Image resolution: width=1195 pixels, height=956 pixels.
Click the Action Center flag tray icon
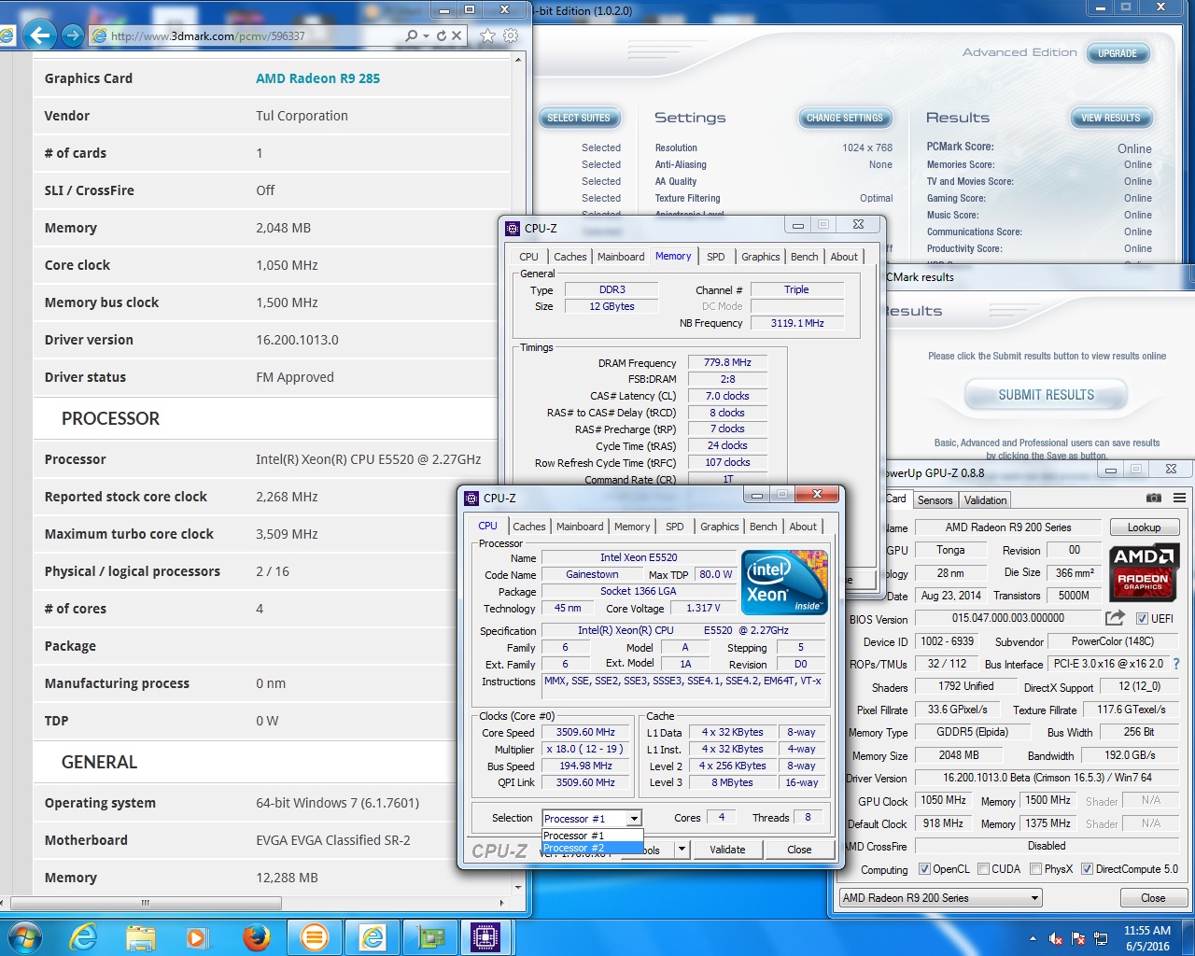1078,938
